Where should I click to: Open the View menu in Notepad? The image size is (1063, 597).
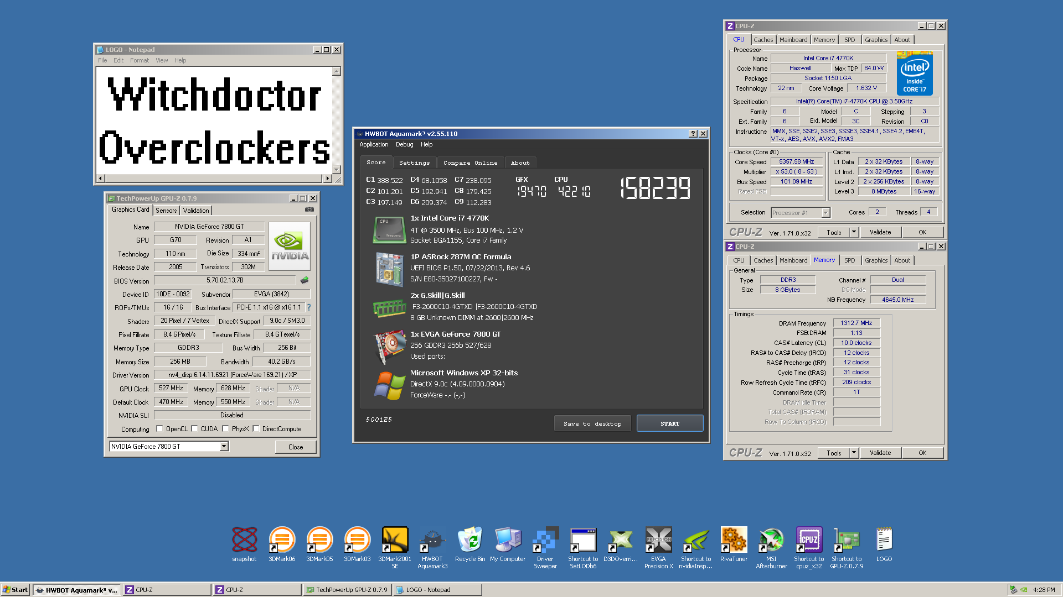coord(162,60)
